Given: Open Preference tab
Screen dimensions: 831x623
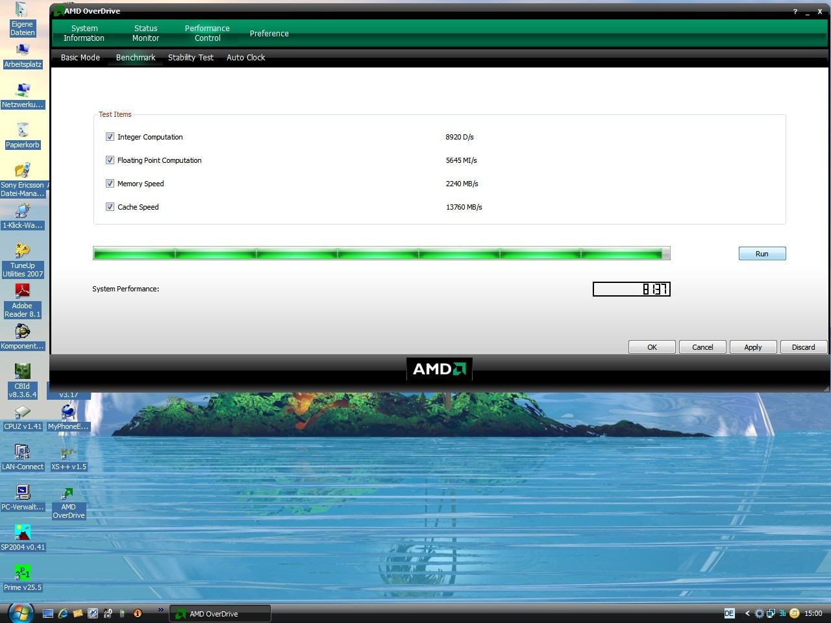Looking at the screenshot, I should click(x=269, y=34).
